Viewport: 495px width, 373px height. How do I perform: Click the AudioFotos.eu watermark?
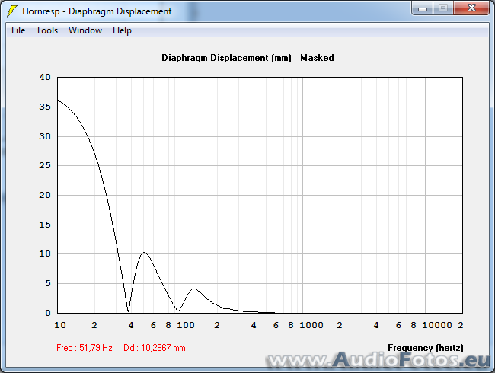click(377, 360)
